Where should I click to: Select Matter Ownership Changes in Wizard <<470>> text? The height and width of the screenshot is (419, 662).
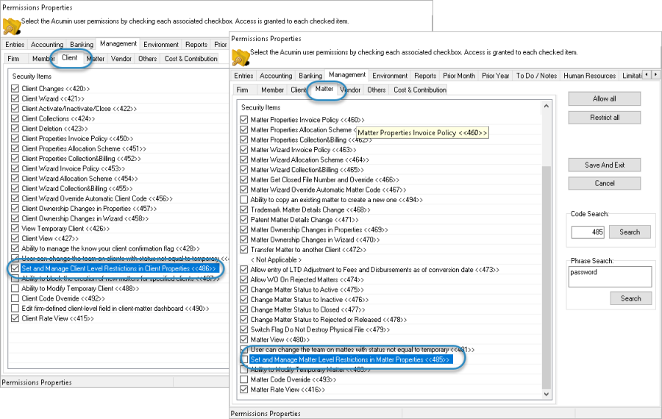pyautogui.click(x=315, y=240)
